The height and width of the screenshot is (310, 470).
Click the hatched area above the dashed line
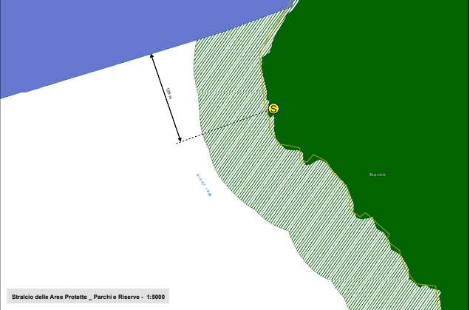coord(229,81)
